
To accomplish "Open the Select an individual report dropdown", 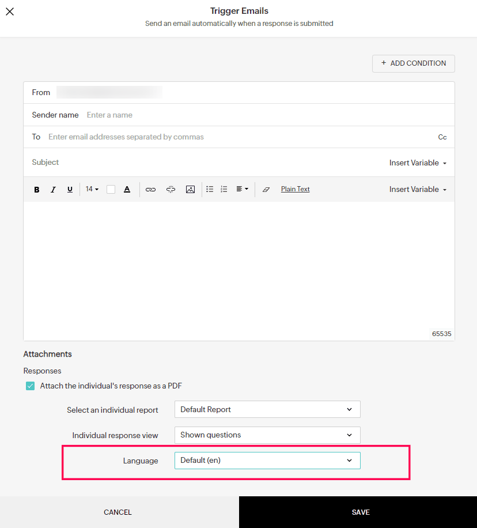I will pos(267,409).
